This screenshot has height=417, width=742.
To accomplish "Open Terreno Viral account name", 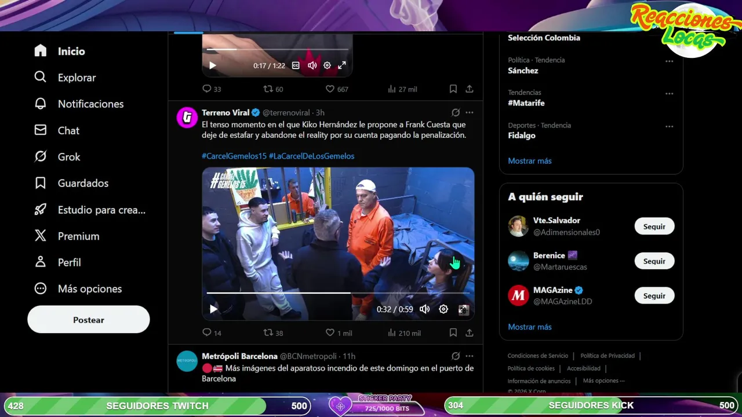I will 225,112.
